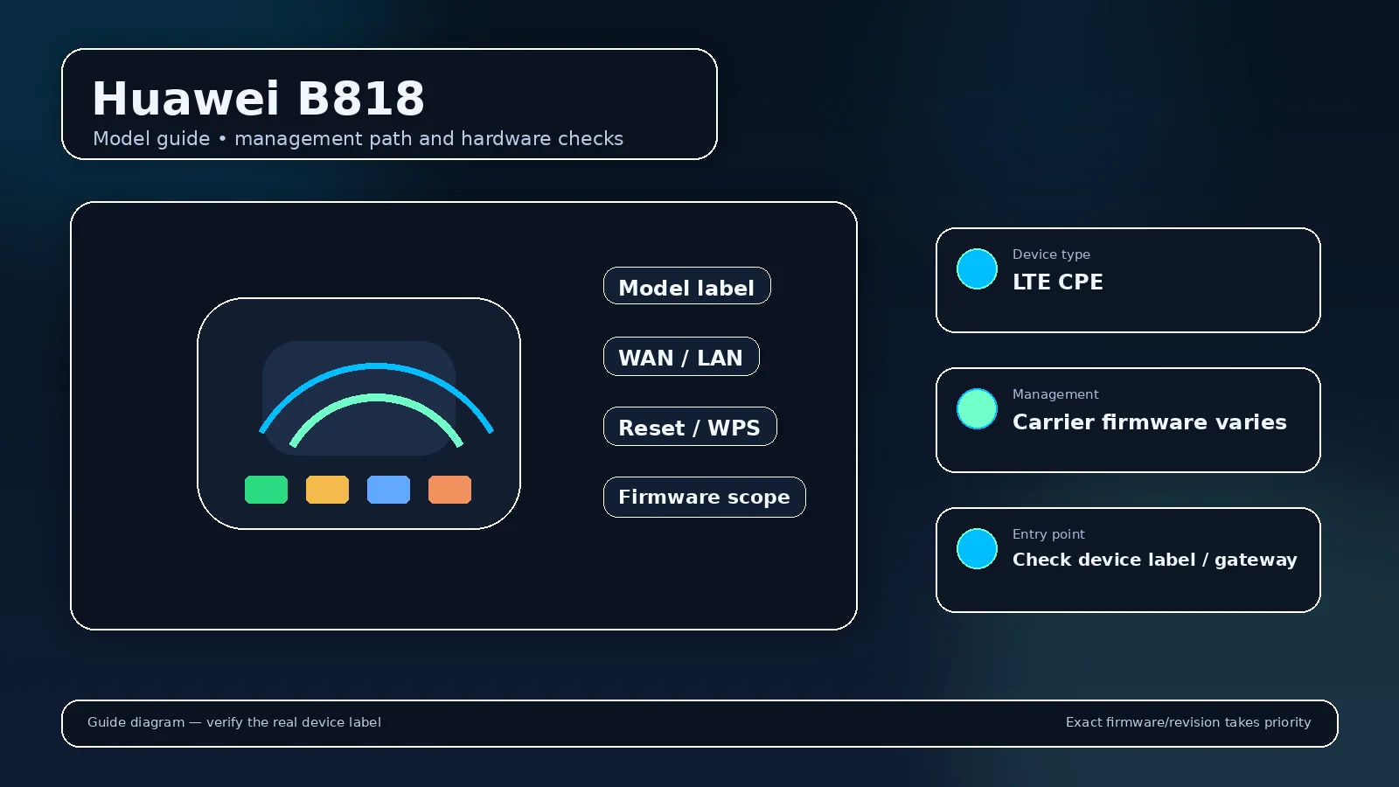Click the Device type caption
The width and height of the screenshot is (1399, 787).
point(1051,254)
